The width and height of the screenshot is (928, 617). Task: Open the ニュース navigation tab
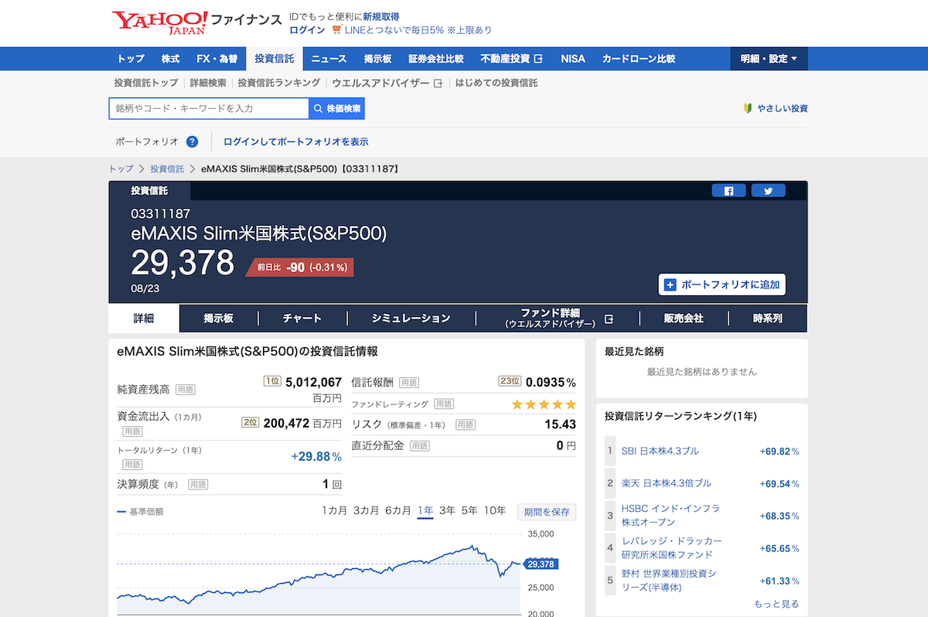tap(329, 59)
